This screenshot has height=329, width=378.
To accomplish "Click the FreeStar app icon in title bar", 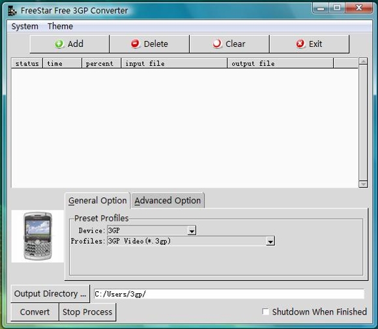I will point(12,11).
